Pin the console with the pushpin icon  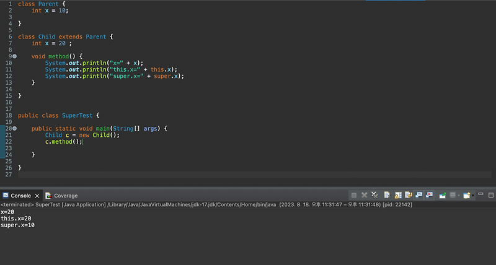443,196
